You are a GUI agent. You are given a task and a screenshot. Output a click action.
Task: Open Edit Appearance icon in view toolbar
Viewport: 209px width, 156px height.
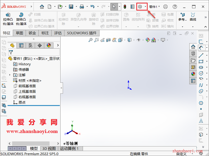point(148,40)
